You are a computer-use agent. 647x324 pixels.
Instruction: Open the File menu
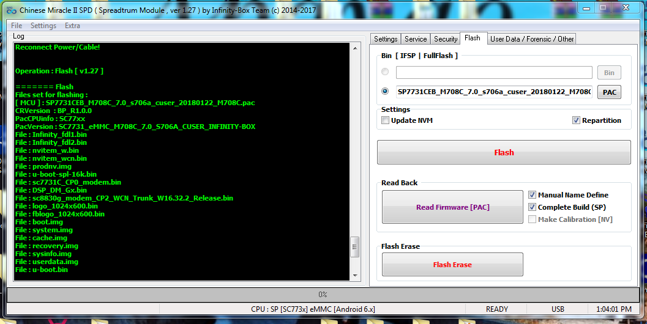pyautogui.click(x=17, y=26)
